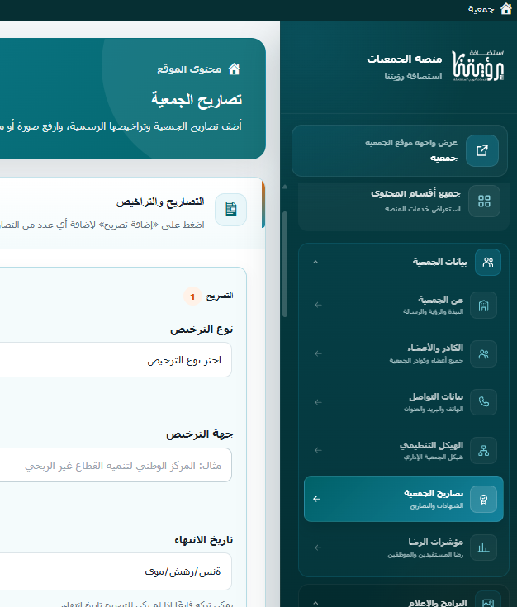Click the people icon beside بيانات الجمعية
Image resolution: width=517 pixels, height=607 pixels.
tap(488, 263)
